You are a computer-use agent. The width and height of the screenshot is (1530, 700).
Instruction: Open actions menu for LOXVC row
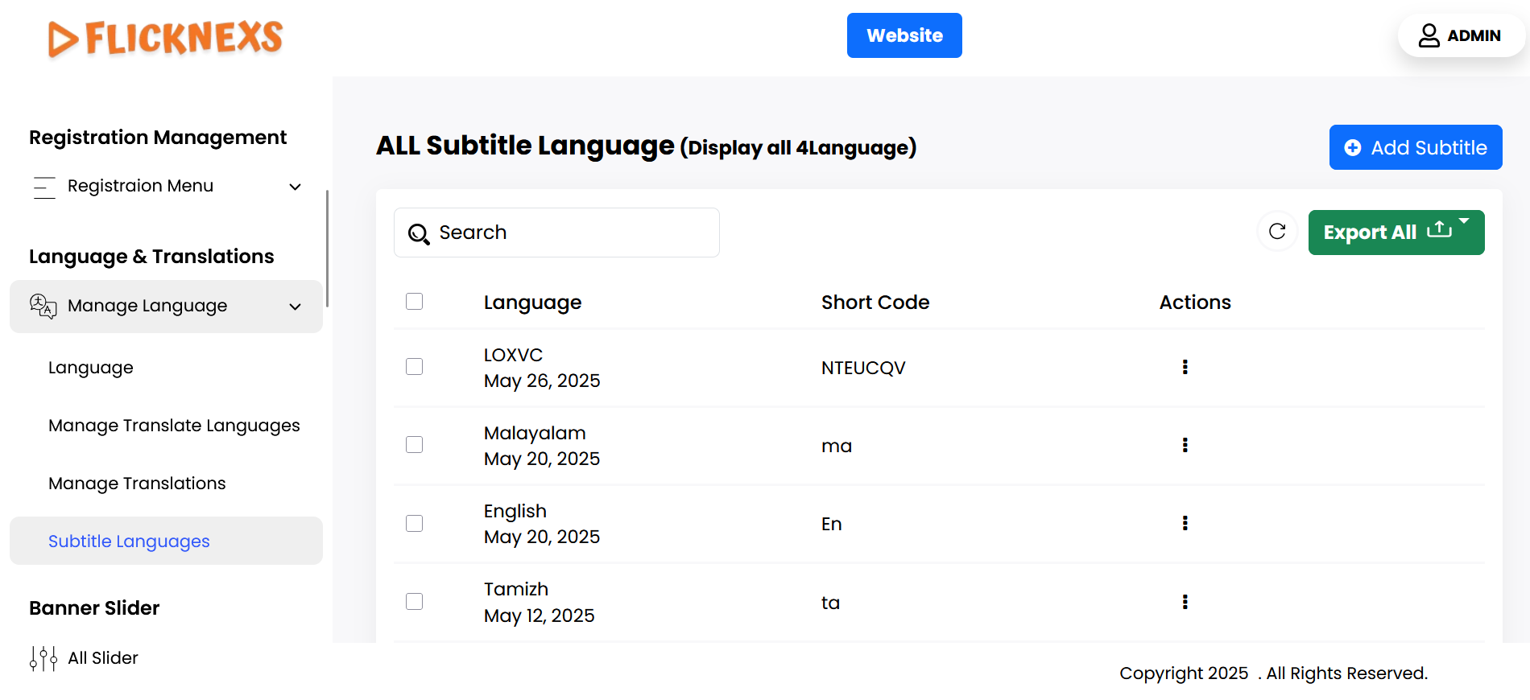click(1185, 367)
